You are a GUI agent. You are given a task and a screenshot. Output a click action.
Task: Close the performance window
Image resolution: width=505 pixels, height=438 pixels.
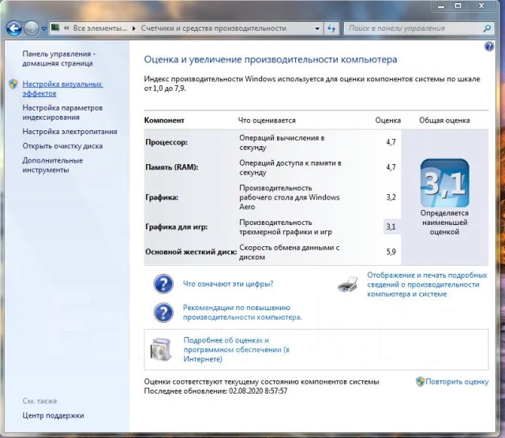coord(482,6)
